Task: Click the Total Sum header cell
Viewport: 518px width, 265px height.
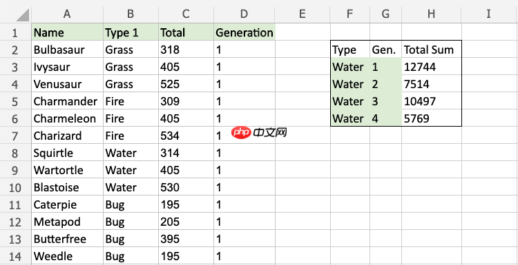Action: (x=431, y=50)
